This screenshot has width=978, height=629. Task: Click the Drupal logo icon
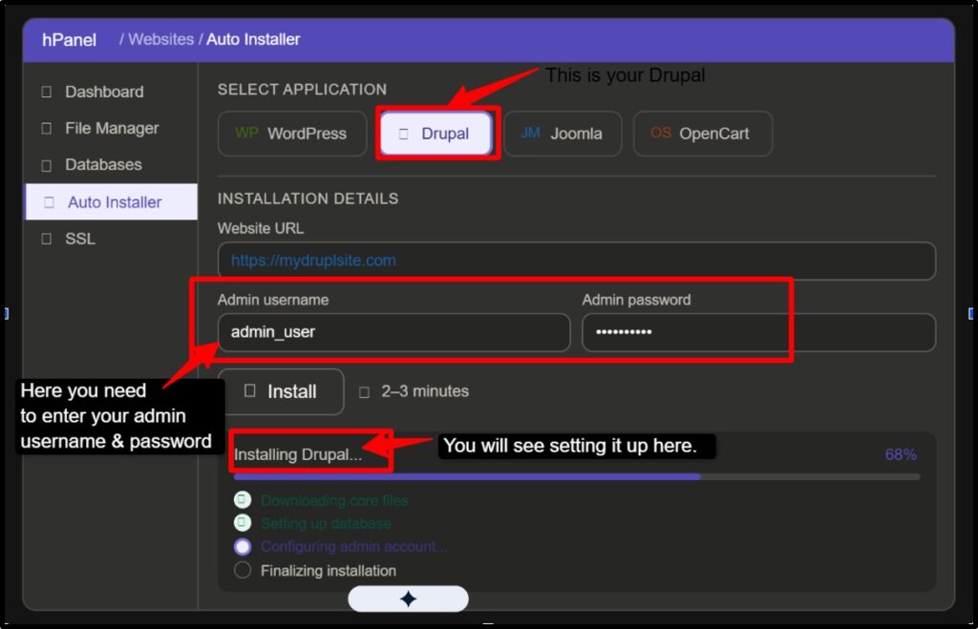404,134
